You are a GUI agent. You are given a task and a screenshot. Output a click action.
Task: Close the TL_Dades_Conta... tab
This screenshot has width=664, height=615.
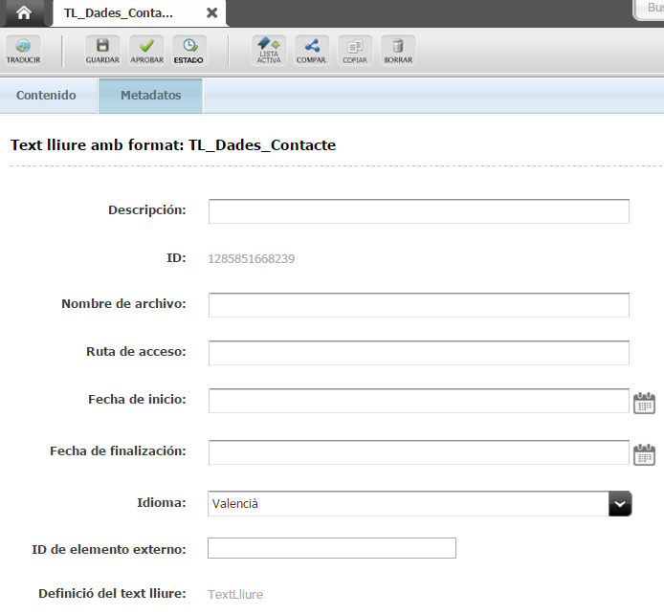pyautogui.click(x=211, y=13)
